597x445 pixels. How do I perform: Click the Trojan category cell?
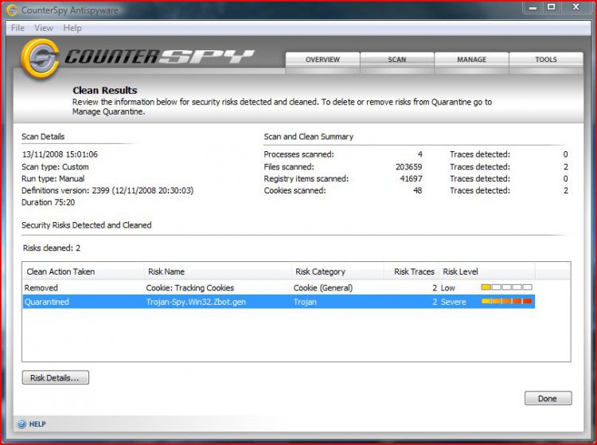coord(305,302)
